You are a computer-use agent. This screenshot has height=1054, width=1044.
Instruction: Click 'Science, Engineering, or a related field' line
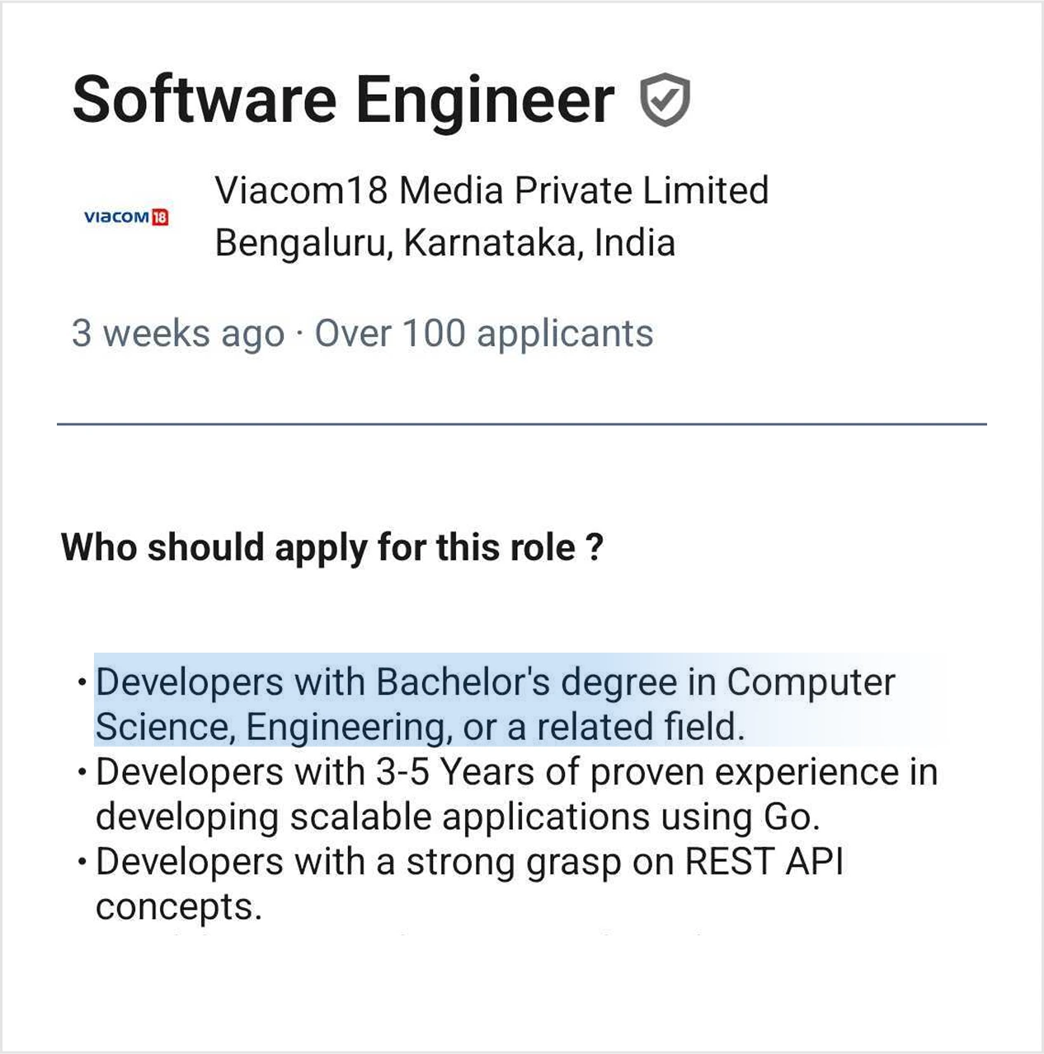[420, 727]
